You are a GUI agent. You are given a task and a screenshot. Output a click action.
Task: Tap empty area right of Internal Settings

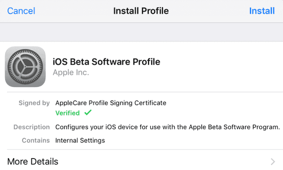(191, 140)
